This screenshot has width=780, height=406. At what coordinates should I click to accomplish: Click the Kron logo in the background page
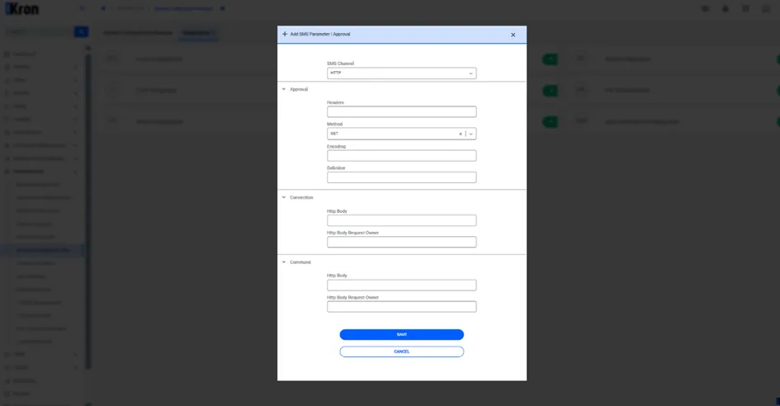click(22, 8)
